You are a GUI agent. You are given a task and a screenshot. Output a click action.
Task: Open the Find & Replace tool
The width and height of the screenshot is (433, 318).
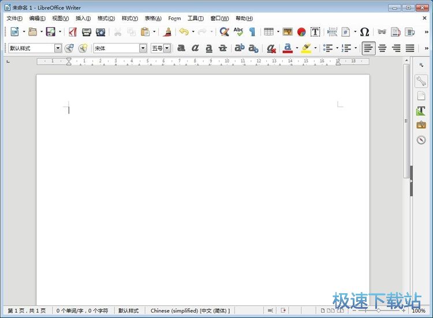point(224,32)
